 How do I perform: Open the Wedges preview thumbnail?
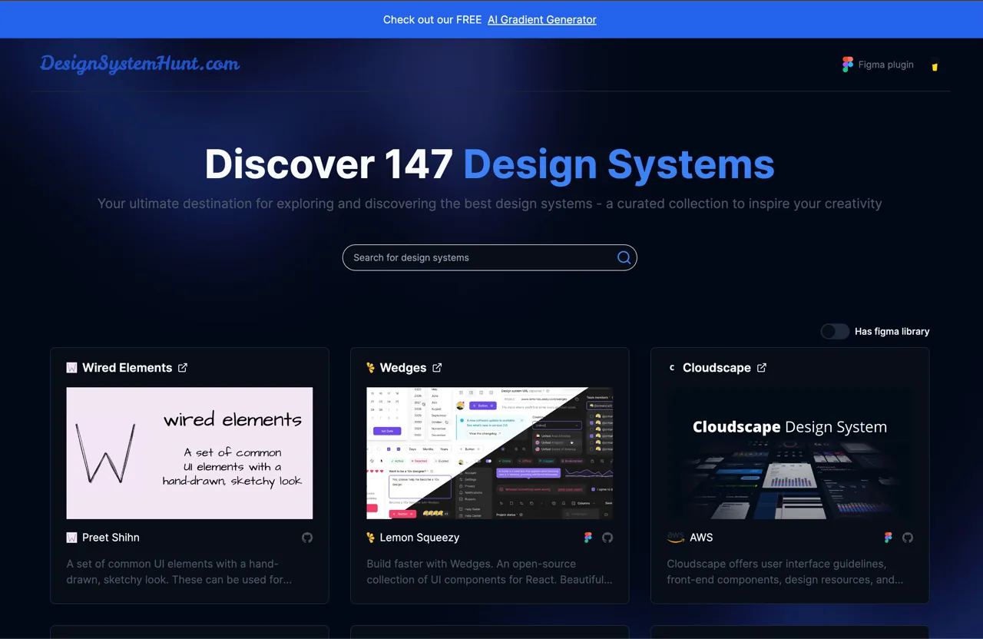click(490, 453)
